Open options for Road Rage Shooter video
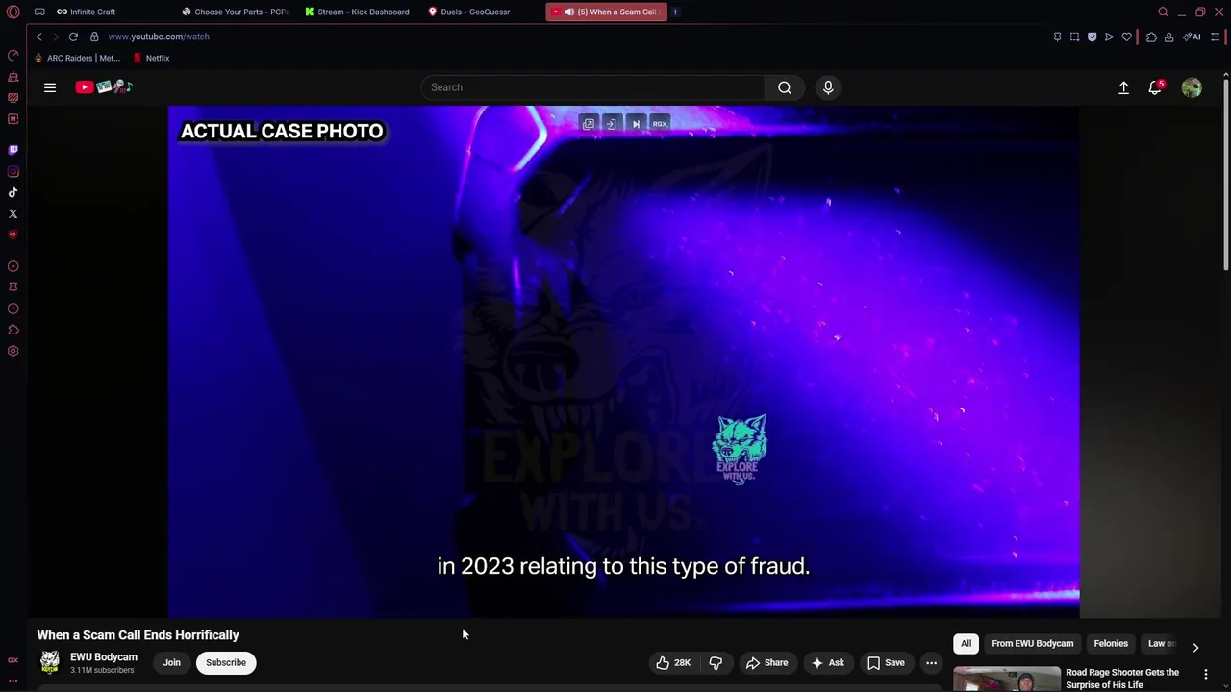 [1206, 674]
